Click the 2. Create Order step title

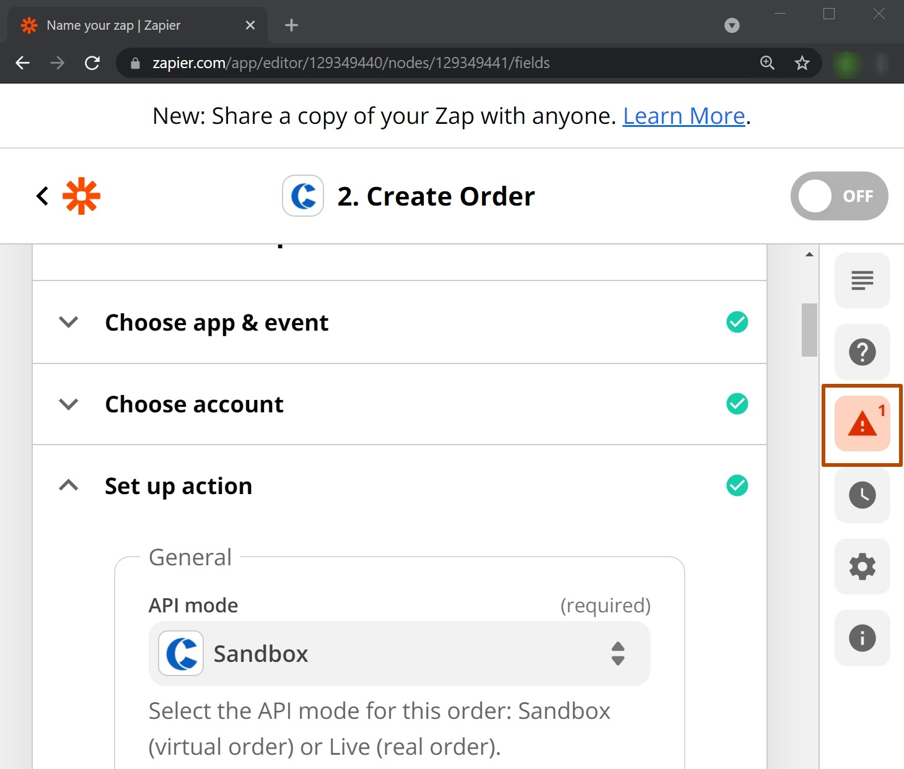coord(436,196)
